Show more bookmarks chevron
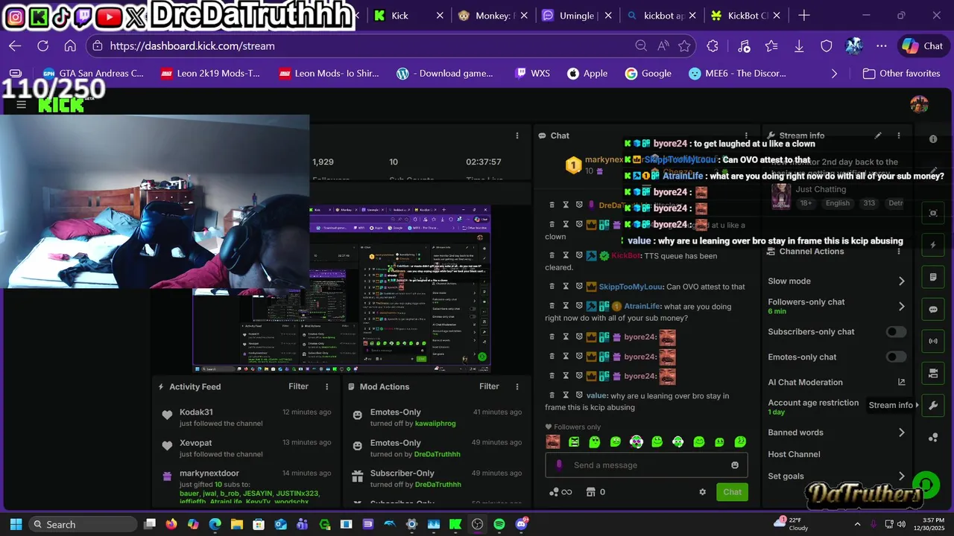Image resolution: width=954 pixels, height=536 pixels. [x=834, y=73]
